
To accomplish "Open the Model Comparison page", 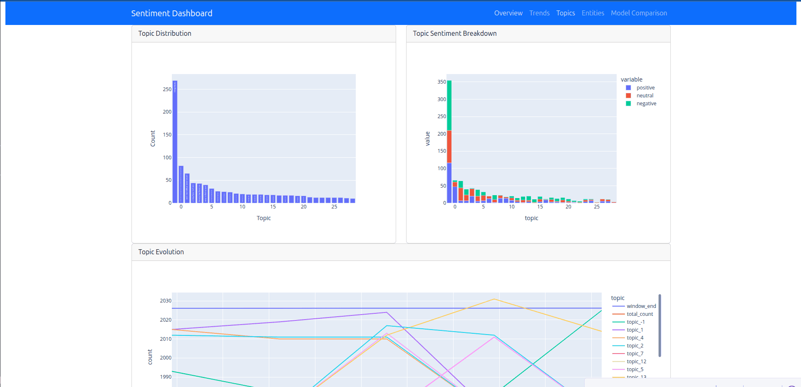I will click(x=639, y=13).
